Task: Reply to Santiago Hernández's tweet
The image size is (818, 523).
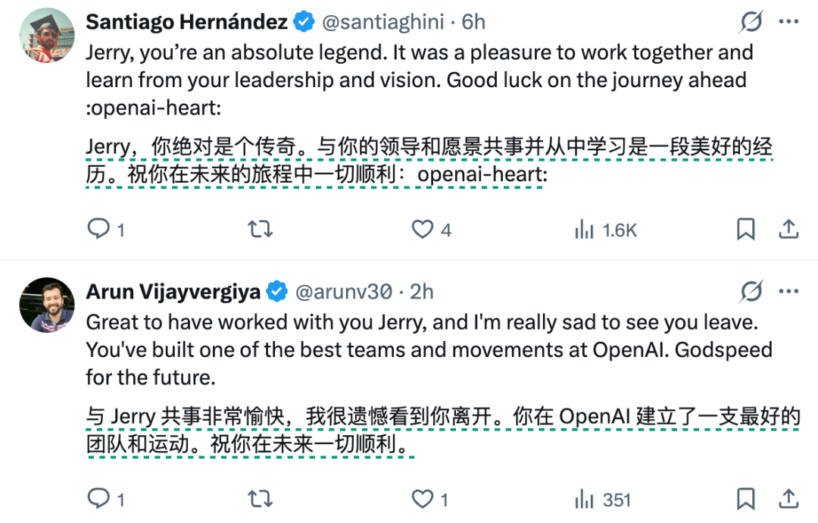Action: pos(99,229)
